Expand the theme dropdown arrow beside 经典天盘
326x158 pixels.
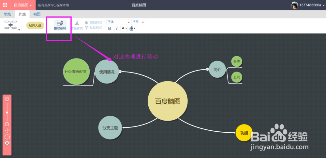pyautogui.click(x=46, y=26)
